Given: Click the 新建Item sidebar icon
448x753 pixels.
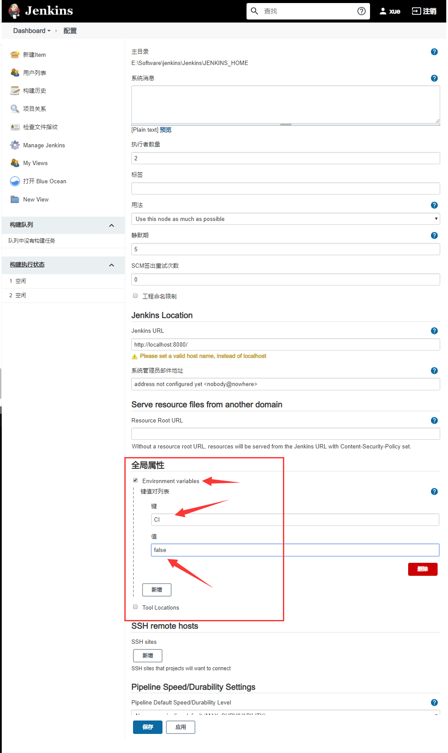Looking at the screenshot, I should point(15,55).
